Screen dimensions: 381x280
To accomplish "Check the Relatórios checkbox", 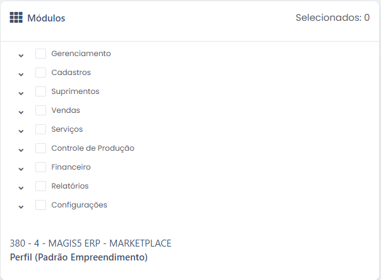I will [x=40, y=186].
